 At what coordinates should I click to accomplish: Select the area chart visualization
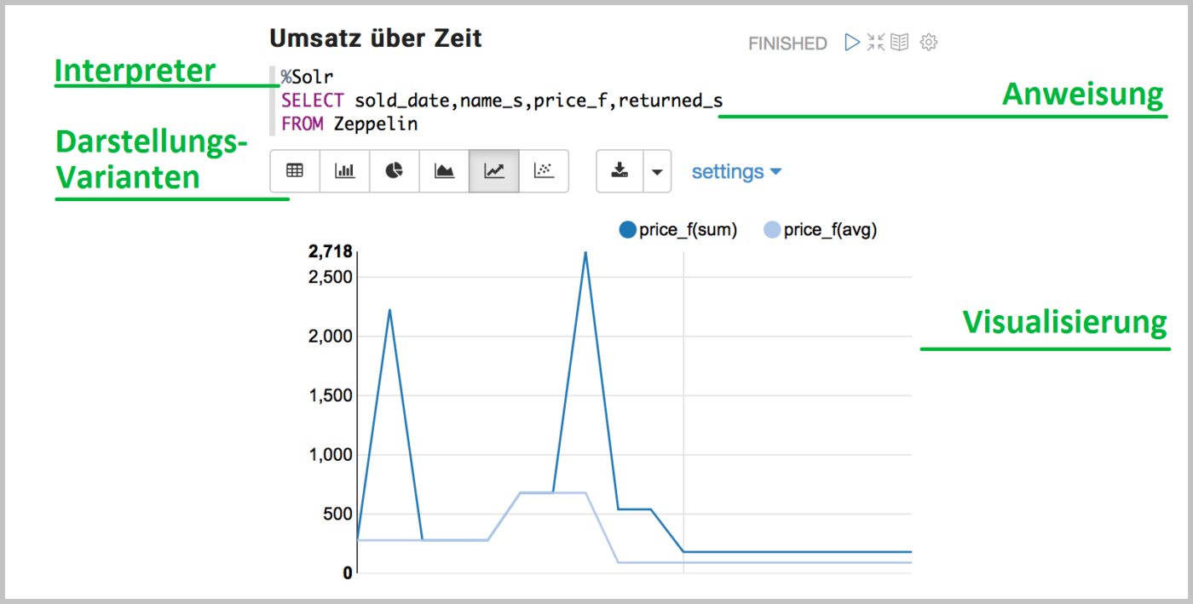pos(444,171)
